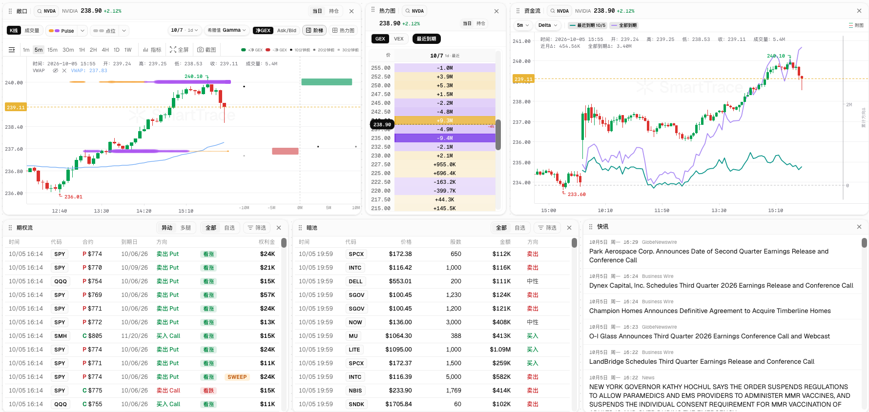Toggle exposure view to Ask/Bid
Image resolution: width=869 pixels, height=412 pixels.
pos(287,30)
